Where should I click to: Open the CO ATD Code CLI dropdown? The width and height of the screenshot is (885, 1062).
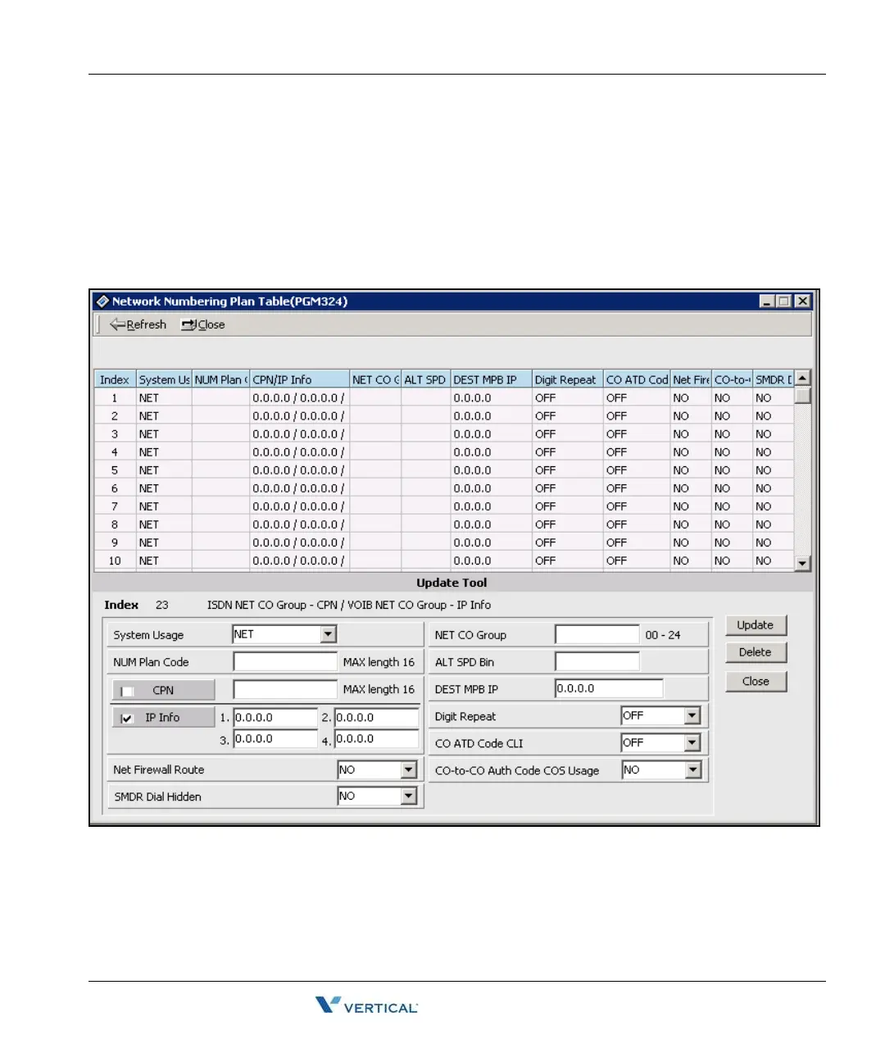pyautogui.click(x=692, y=742)
